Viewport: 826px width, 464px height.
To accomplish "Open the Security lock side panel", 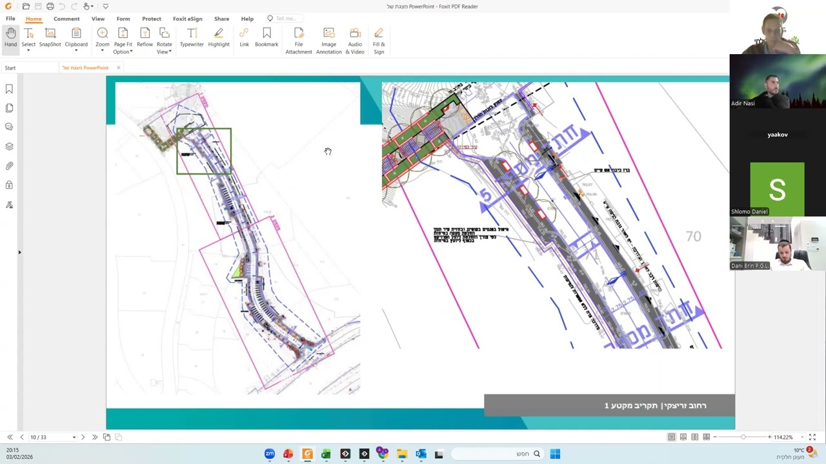I will (9, 186).
